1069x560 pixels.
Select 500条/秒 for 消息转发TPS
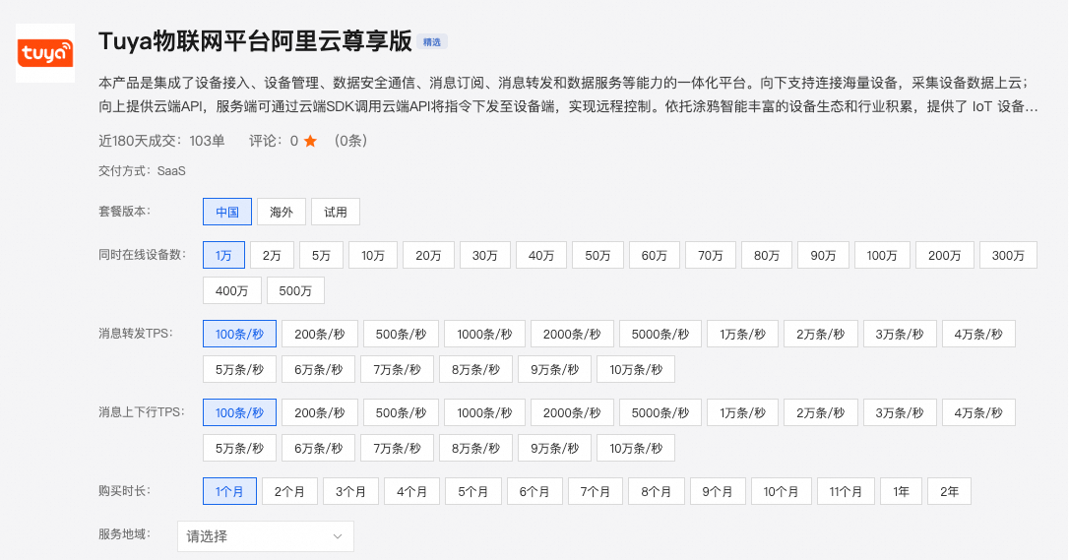pos(401,334)
